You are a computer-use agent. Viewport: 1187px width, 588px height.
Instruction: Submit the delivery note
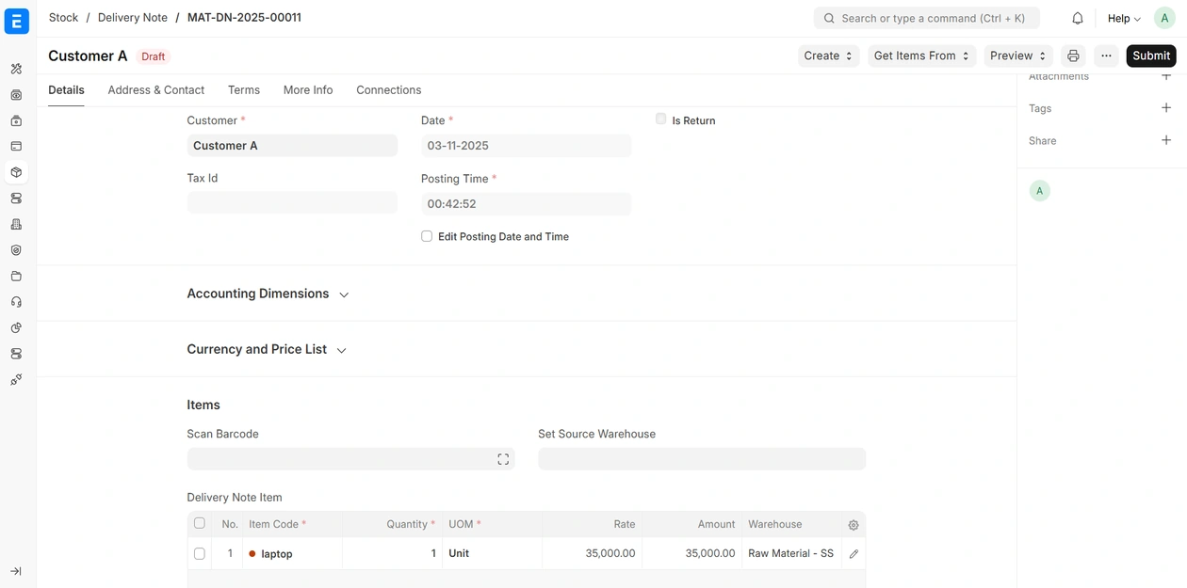(x=1150, y=56)
